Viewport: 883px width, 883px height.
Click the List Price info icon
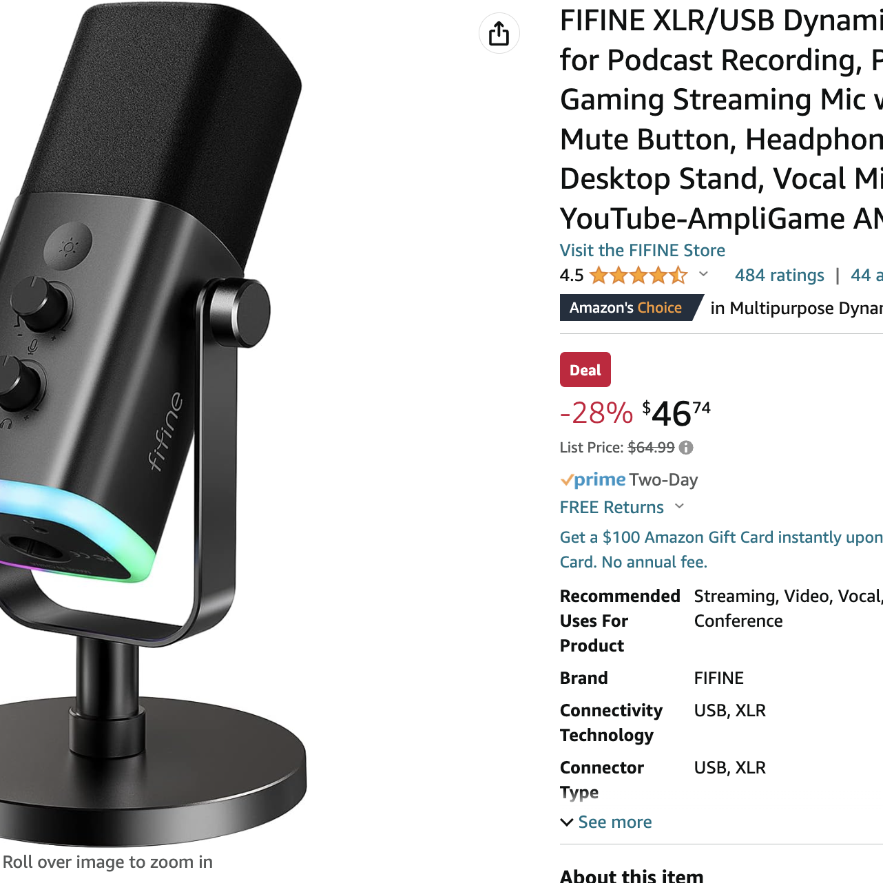pos(686,448)
